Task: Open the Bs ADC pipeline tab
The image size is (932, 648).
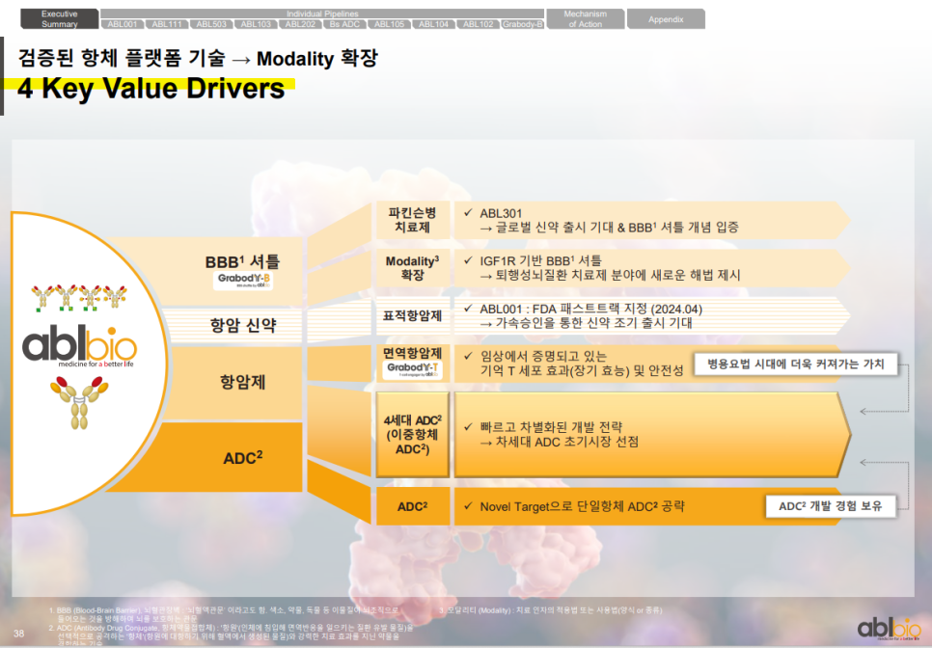Action: point(344,24)
